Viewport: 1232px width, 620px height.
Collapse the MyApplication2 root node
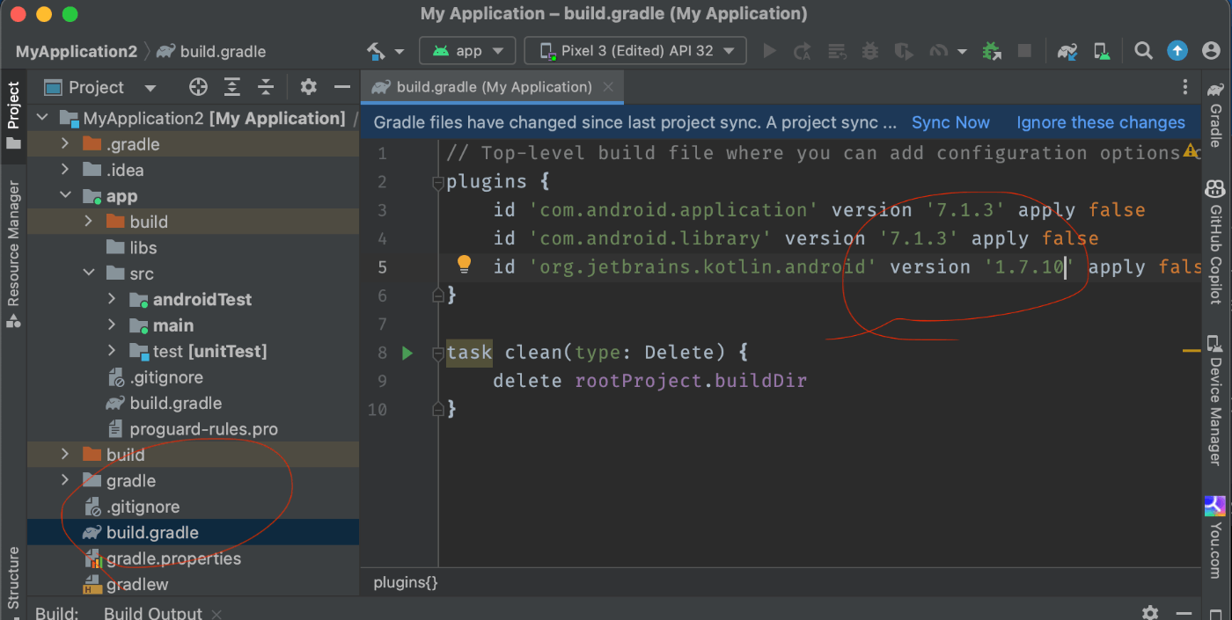pos(41,118)
